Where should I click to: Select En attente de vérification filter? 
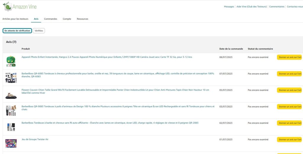click(x=17, y=31)
